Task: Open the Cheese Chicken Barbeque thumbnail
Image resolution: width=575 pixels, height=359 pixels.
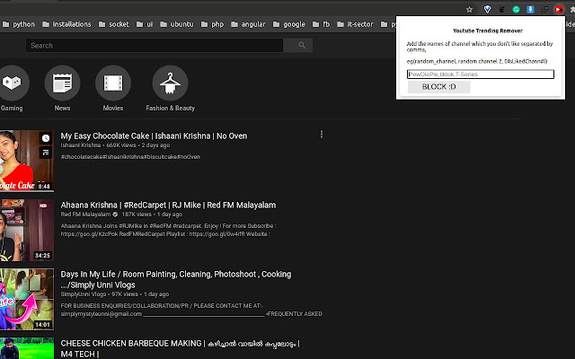Action: [26, 348]
